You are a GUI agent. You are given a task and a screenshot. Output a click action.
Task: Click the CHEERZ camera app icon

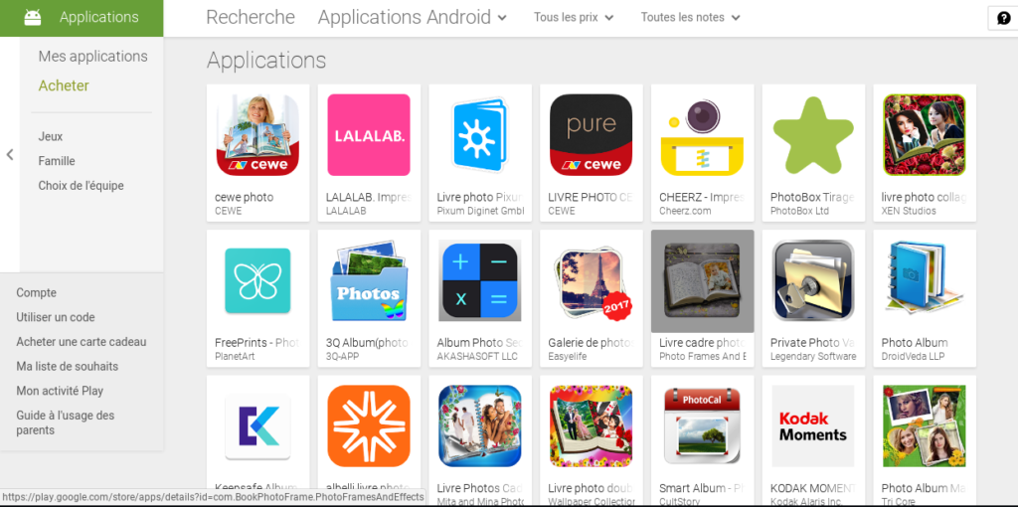click(x=702, y=135)
